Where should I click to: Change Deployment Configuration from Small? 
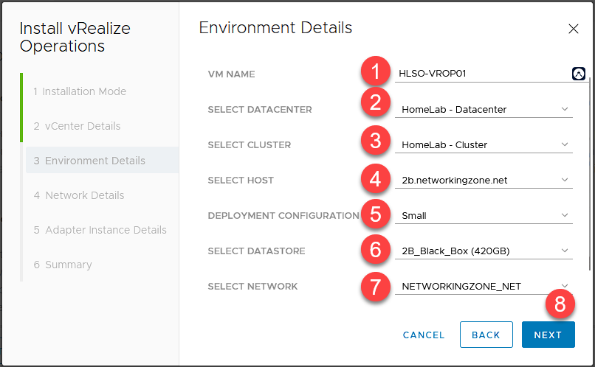point(484,216)
